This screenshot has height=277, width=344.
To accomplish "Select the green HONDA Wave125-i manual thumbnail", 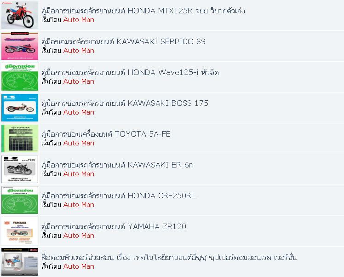I will 20,77.
